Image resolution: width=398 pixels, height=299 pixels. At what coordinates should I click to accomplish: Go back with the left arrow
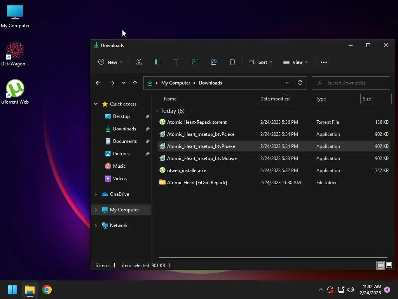pos(98,83)
